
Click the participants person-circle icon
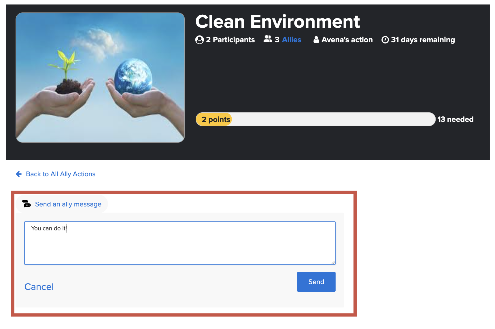[x=199, y=40]
